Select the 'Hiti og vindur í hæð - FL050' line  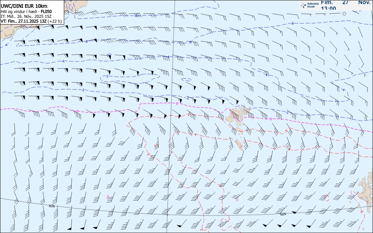pyautogui.click(x=26, y=12)
